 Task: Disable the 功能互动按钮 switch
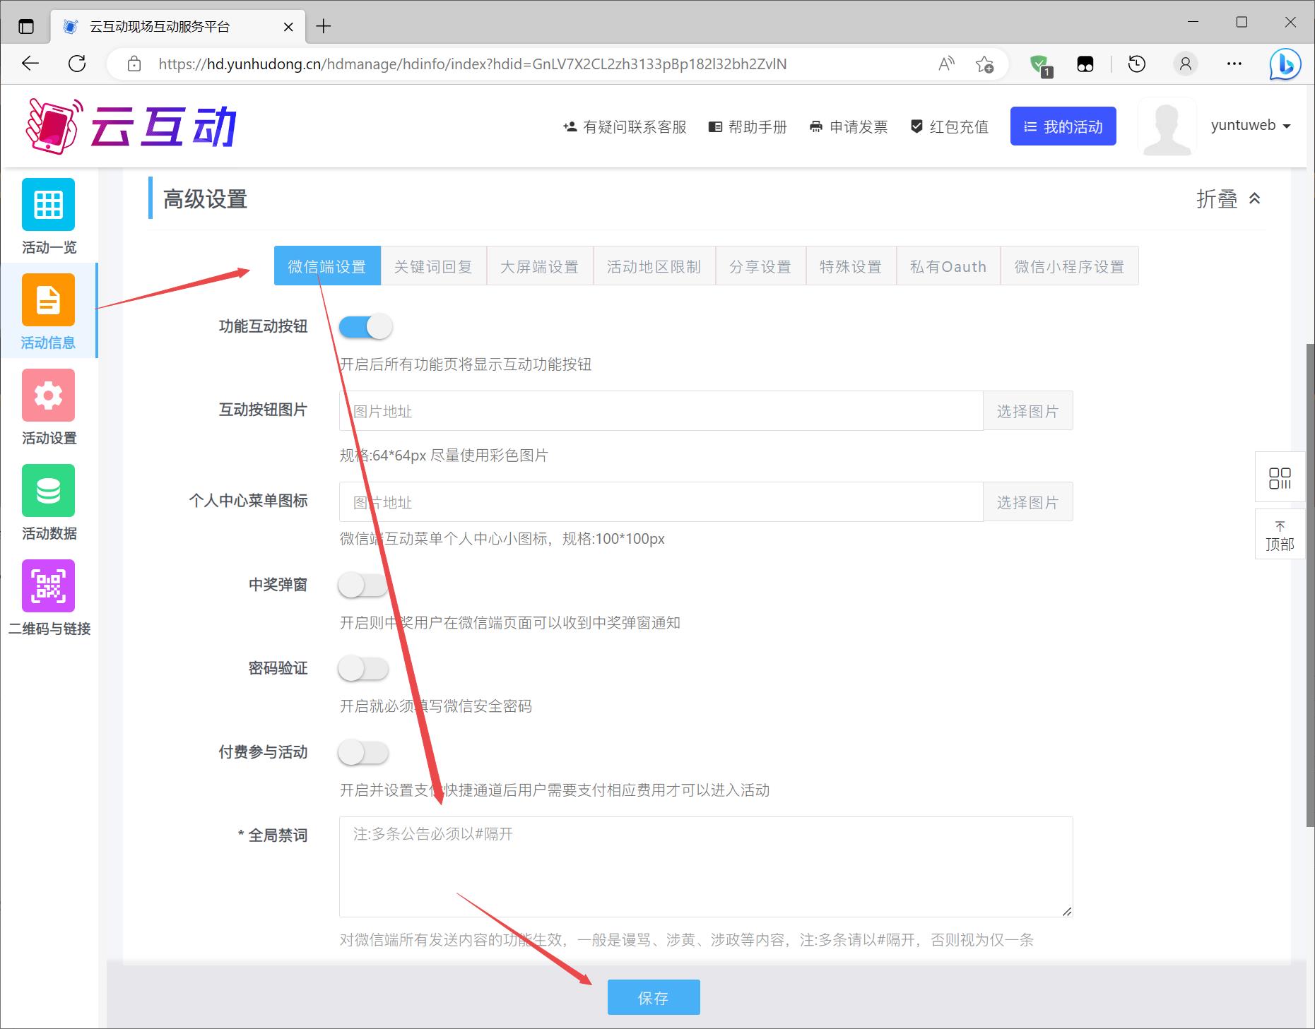[365, 327]
